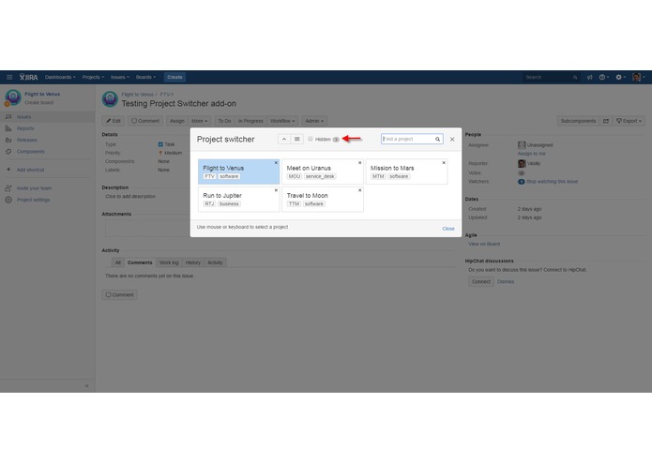This screenshot has height=463, width=652.
Task: Click the search magnifier in project field
Action: coord(438,139)
